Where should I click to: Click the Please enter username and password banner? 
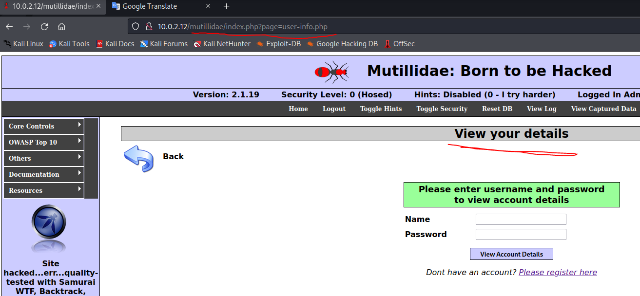point(511,195)
